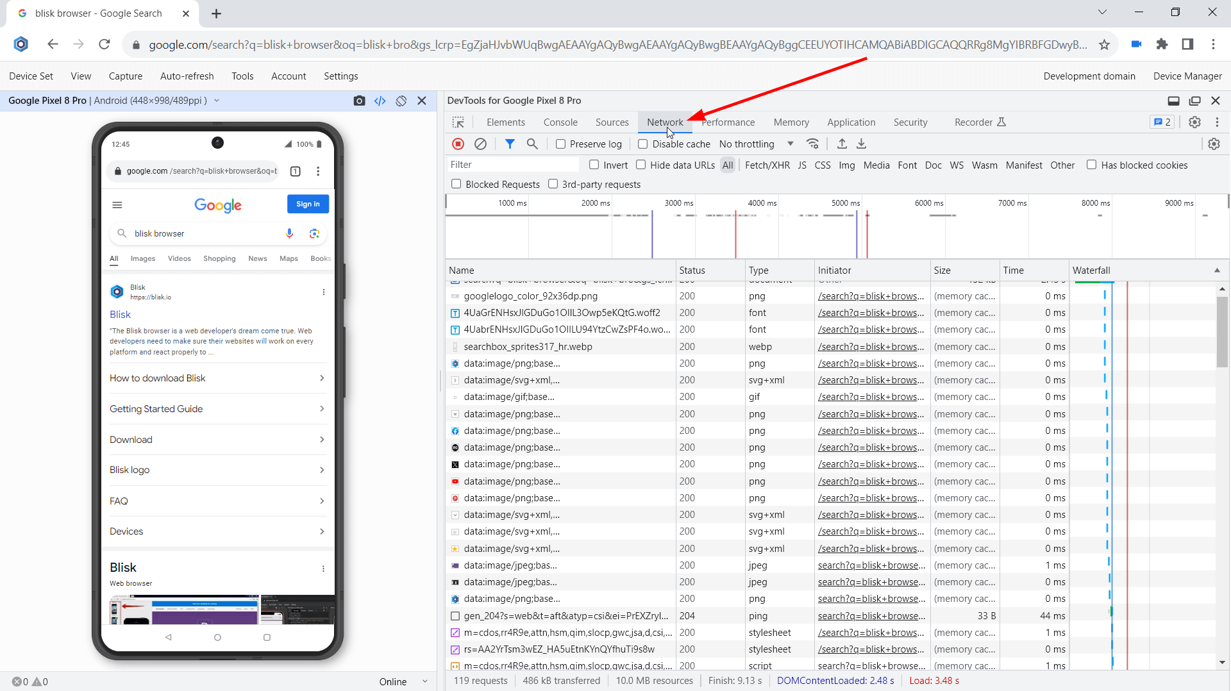Click the network Filter input field
1231x691 pixels.
[x=513, y=165]
